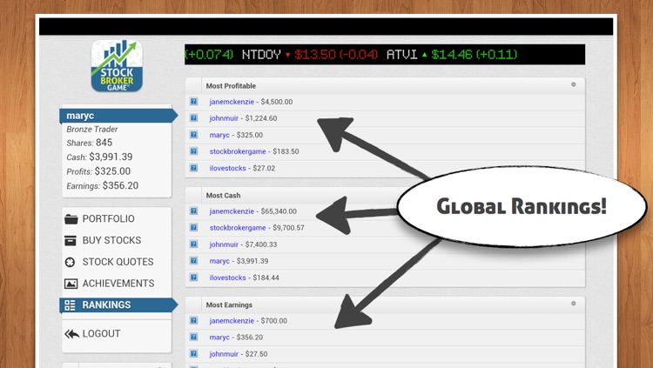Click NTDOY quote in the ticker

tap(310, 55)
